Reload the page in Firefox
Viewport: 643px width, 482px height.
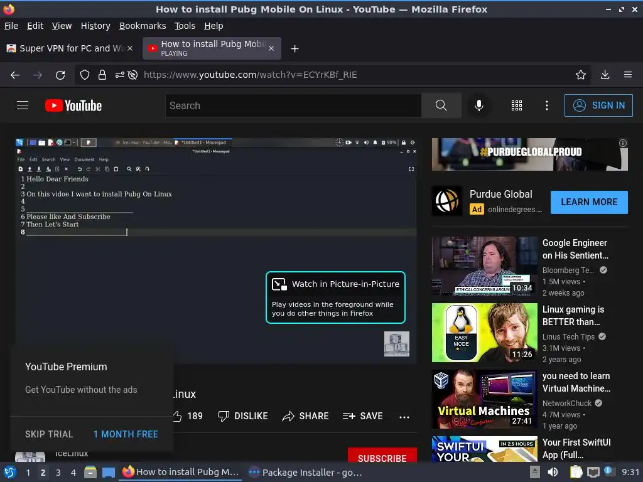pyautogui.click(x=60, y=75)
